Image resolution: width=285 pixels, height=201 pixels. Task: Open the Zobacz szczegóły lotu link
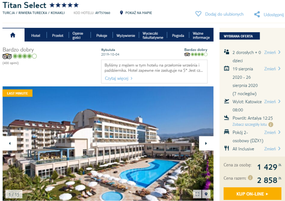point(250,124)
